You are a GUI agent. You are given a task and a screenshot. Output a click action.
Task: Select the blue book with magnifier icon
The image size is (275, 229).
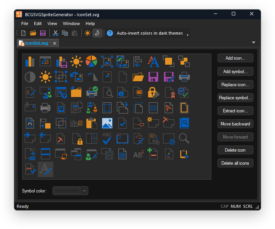(184, 123)
